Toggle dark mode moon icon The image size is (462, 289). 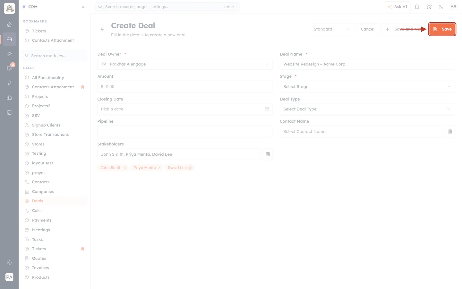click(441, 7)
